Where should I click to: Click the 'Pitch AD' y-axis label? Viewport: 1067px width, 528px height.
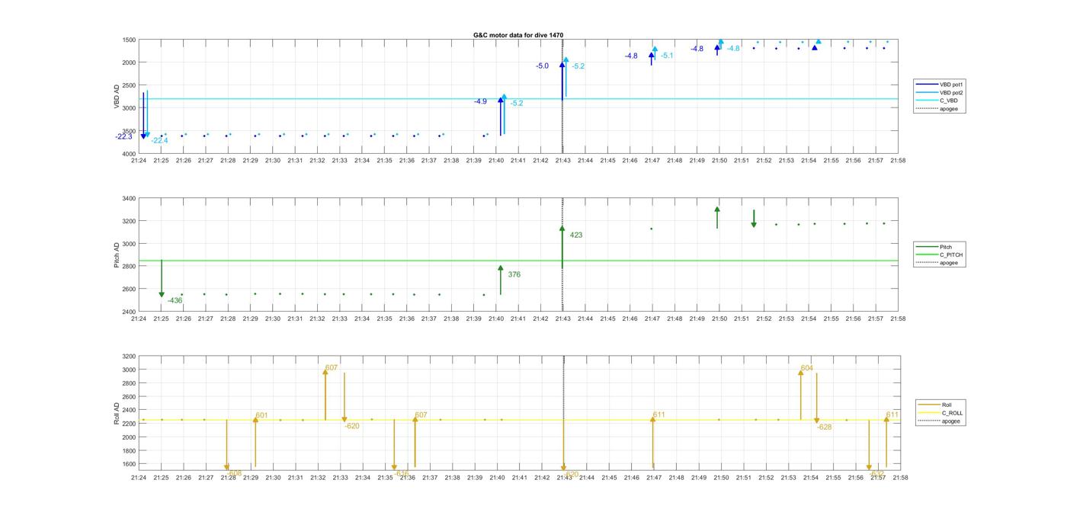click(x=117, y=255)
